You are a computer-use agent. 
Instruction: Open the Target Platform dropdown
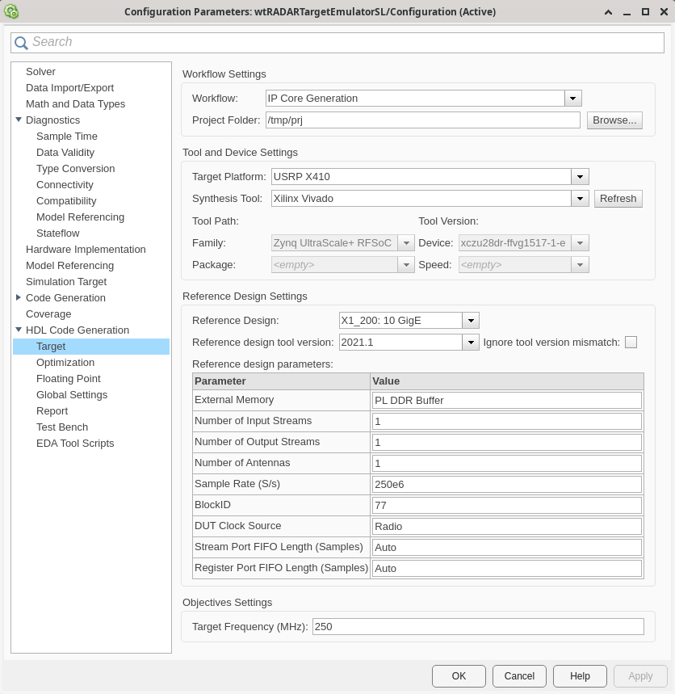(579, 177)
